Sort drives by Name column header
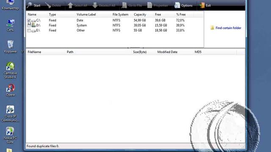This screenshot has width=271, height=152. click(32, 14)
